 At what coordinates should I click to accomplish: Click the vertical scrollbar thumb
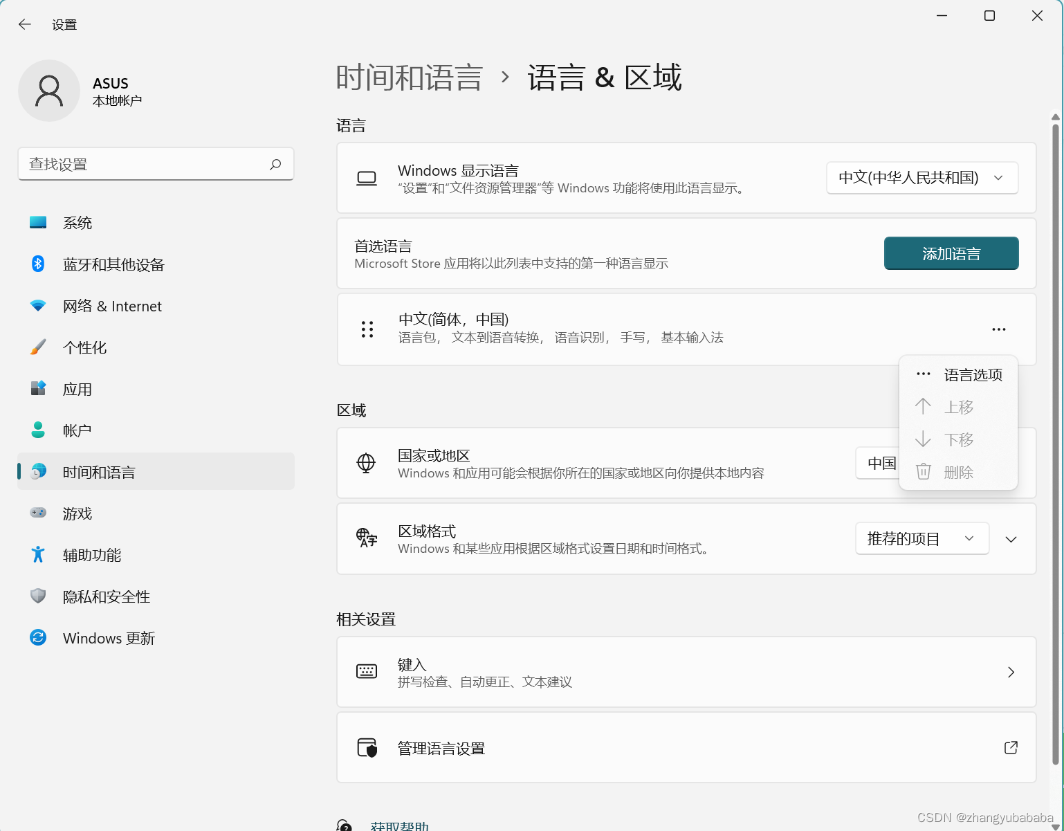point(1056,443)
